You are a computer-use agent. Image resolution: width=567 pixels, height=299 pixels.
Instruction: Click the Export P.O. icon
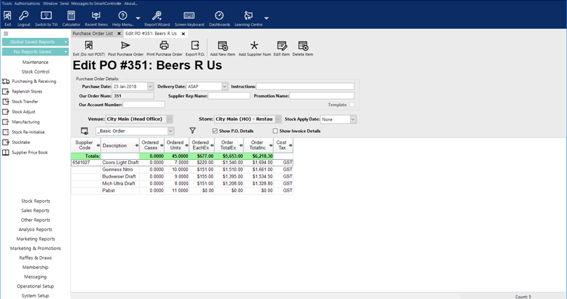tap(195, 46)
